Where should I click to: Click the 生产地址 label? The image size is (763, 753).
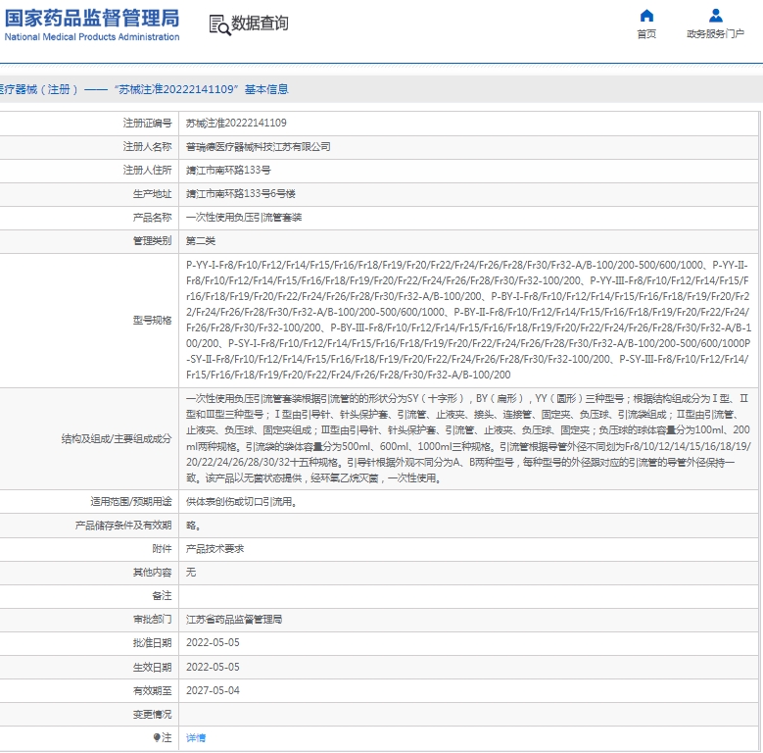152,194
